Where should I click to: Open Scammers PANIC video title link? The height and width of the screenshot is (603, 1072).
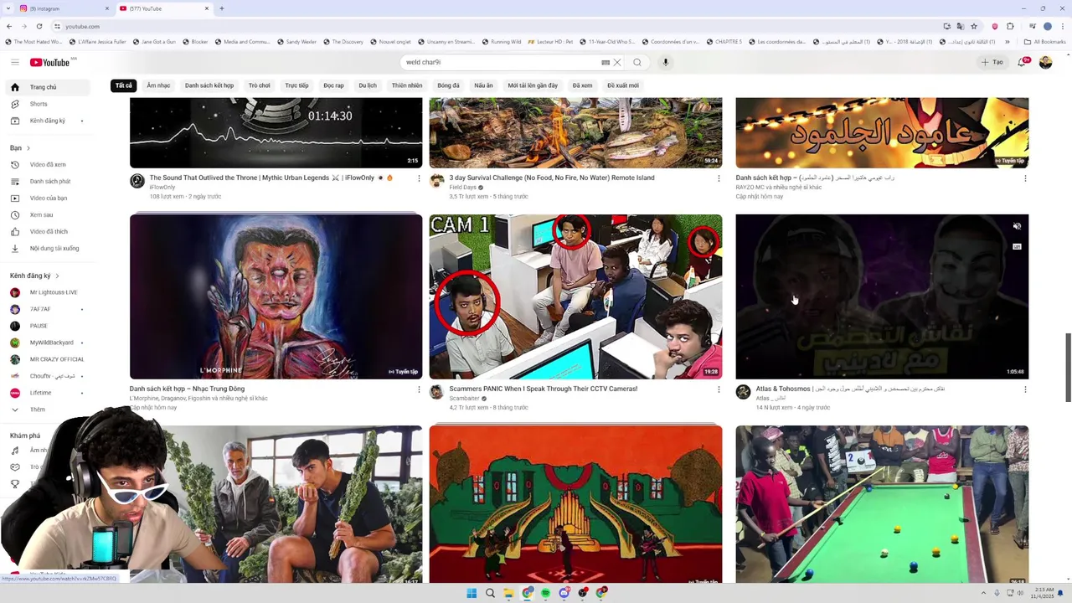tap(544, 389)
